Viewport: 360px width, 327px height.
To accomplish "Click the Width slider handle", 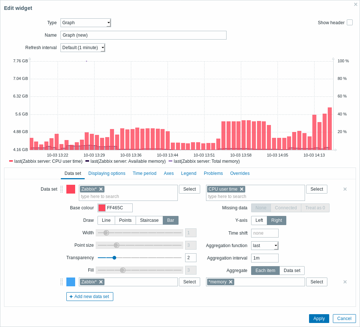I will tap(106, 233).
